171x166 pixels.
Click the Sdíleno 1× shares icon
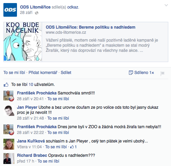131,73
